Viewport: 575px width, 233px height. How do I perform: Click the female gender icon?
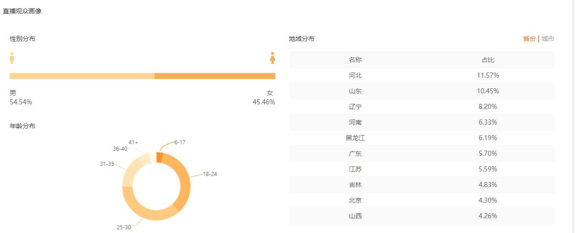coord(273,58)
